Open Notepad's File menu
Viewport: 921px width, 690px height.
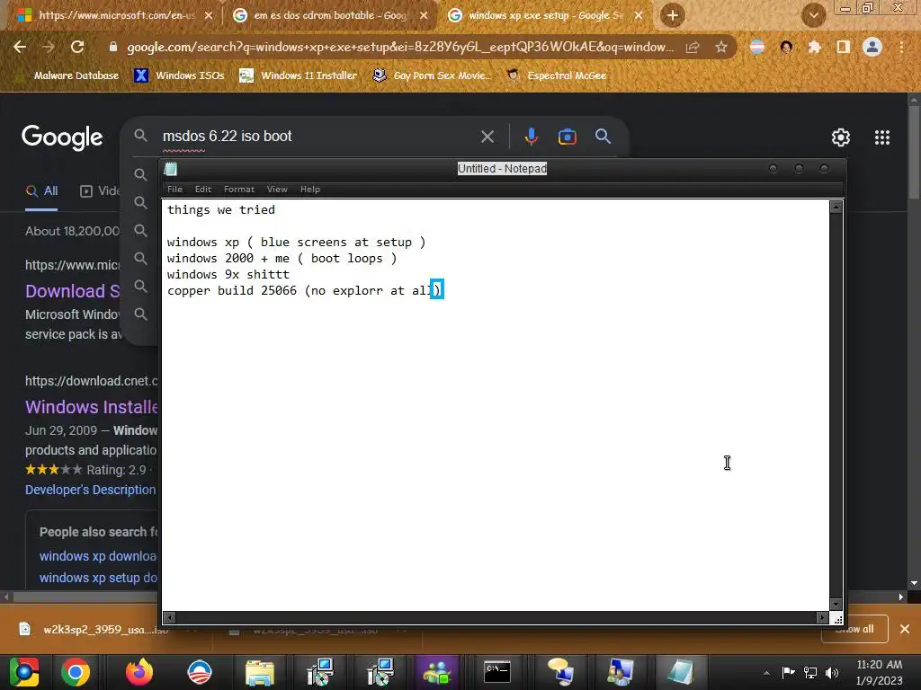(x=174, y=189)
